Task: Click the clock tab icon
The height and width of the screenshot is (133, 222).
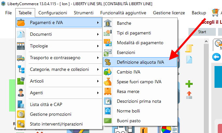Action: pos(218,44)
